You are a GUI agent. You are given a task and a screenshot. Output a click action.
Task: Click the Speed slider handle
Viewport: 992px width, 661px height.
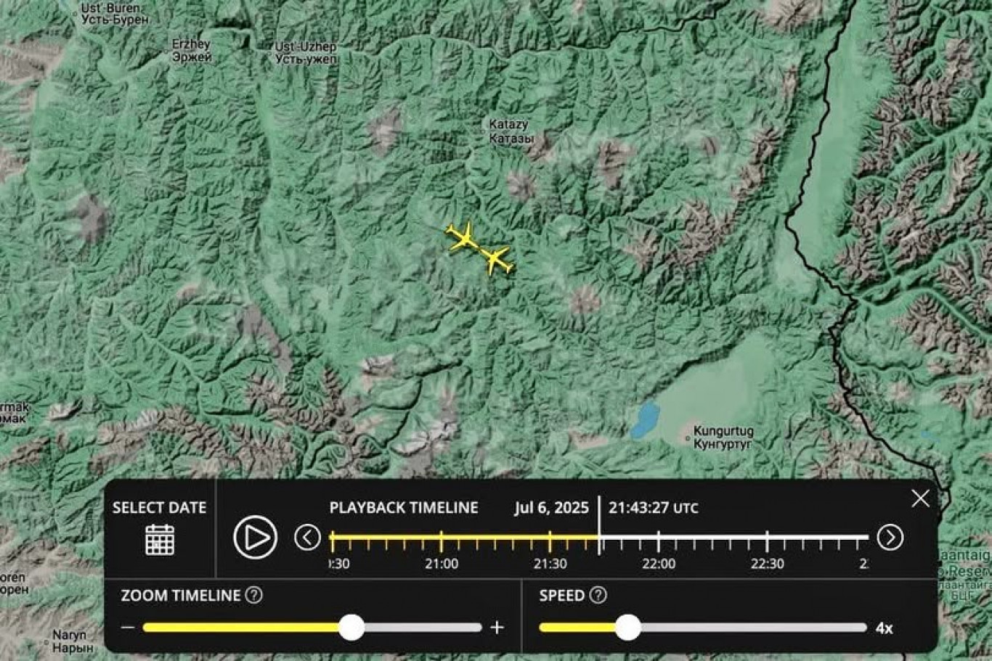[628, 628]
